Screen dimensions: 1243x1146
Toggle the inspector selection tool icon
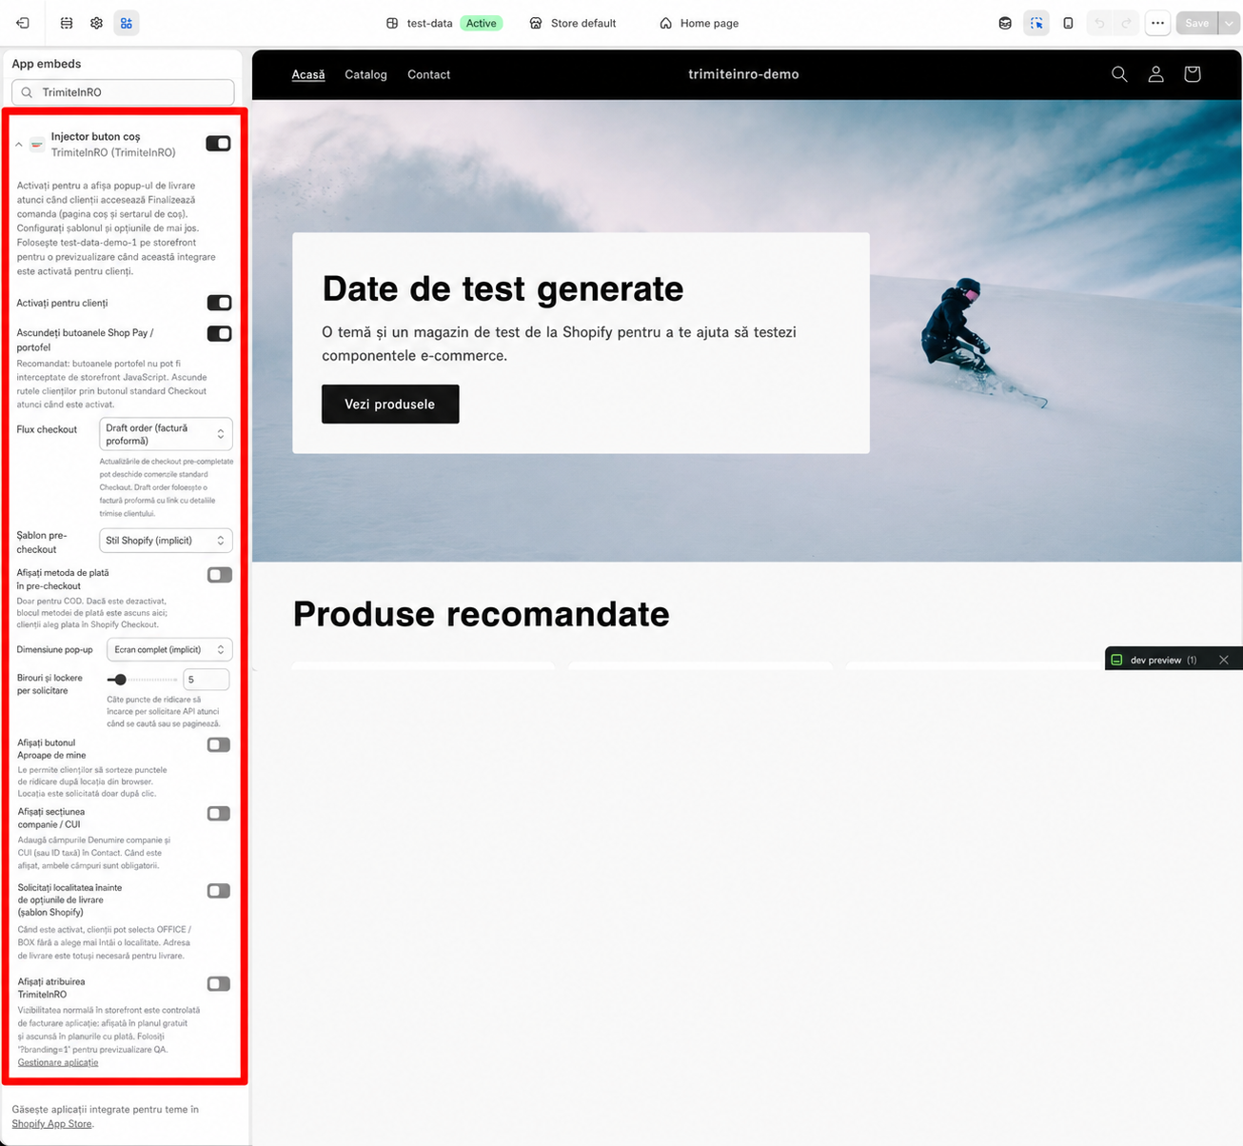coord(1036,23)
